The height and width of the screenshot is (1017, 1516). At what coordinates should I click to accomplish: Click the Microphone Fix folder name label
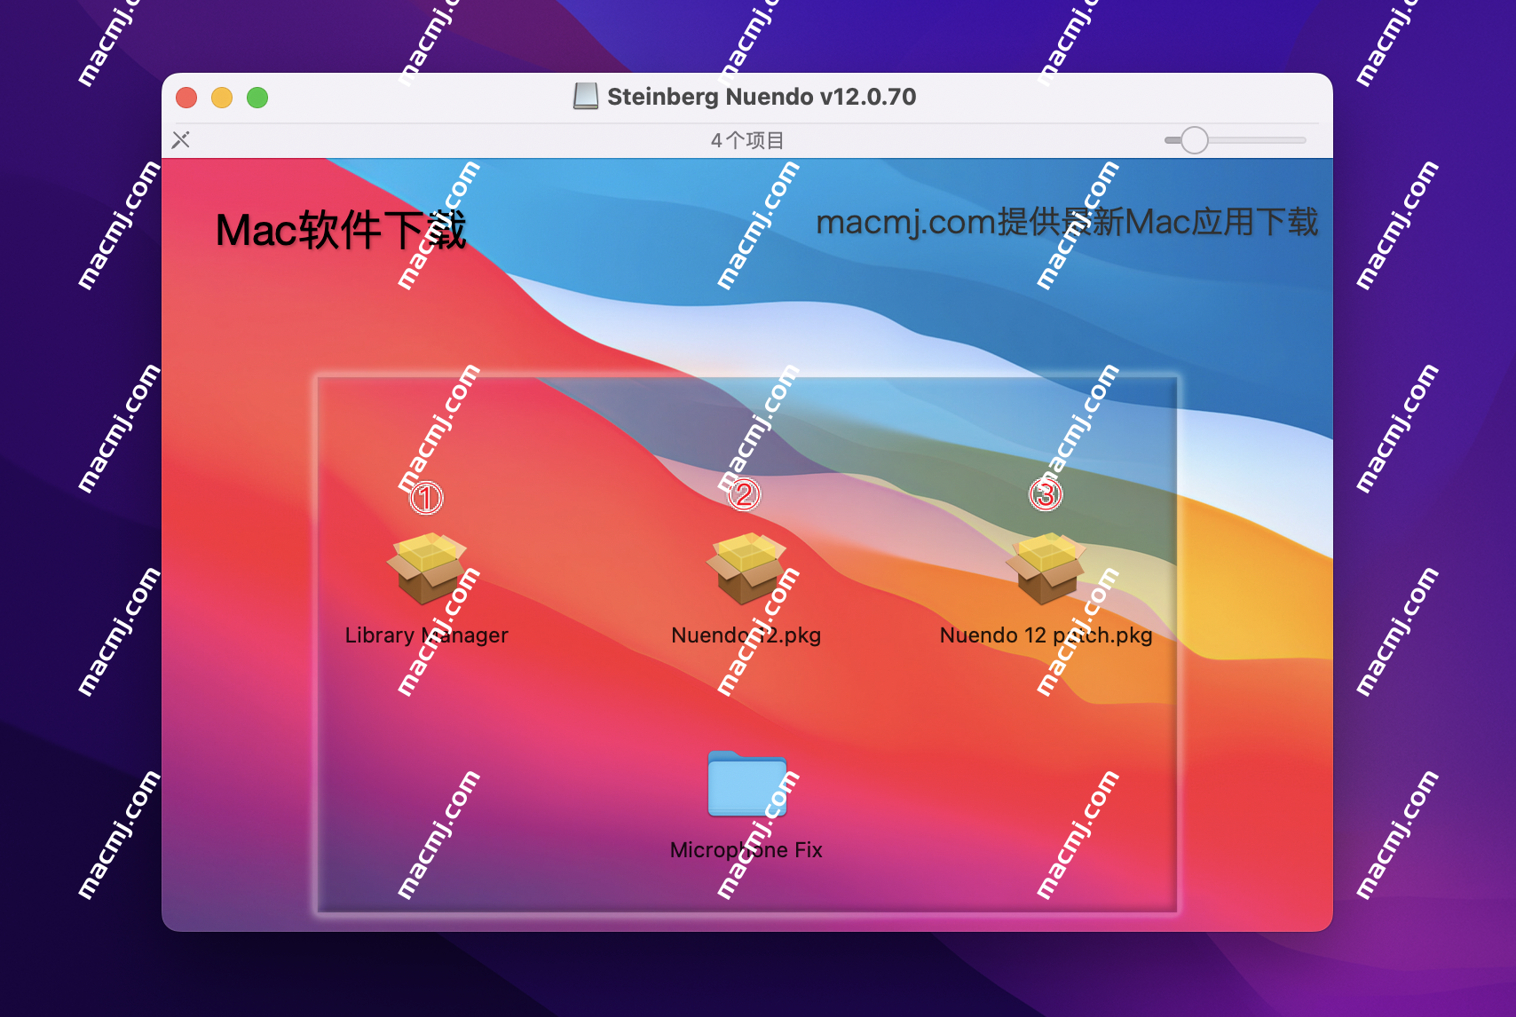coord(746,850)
